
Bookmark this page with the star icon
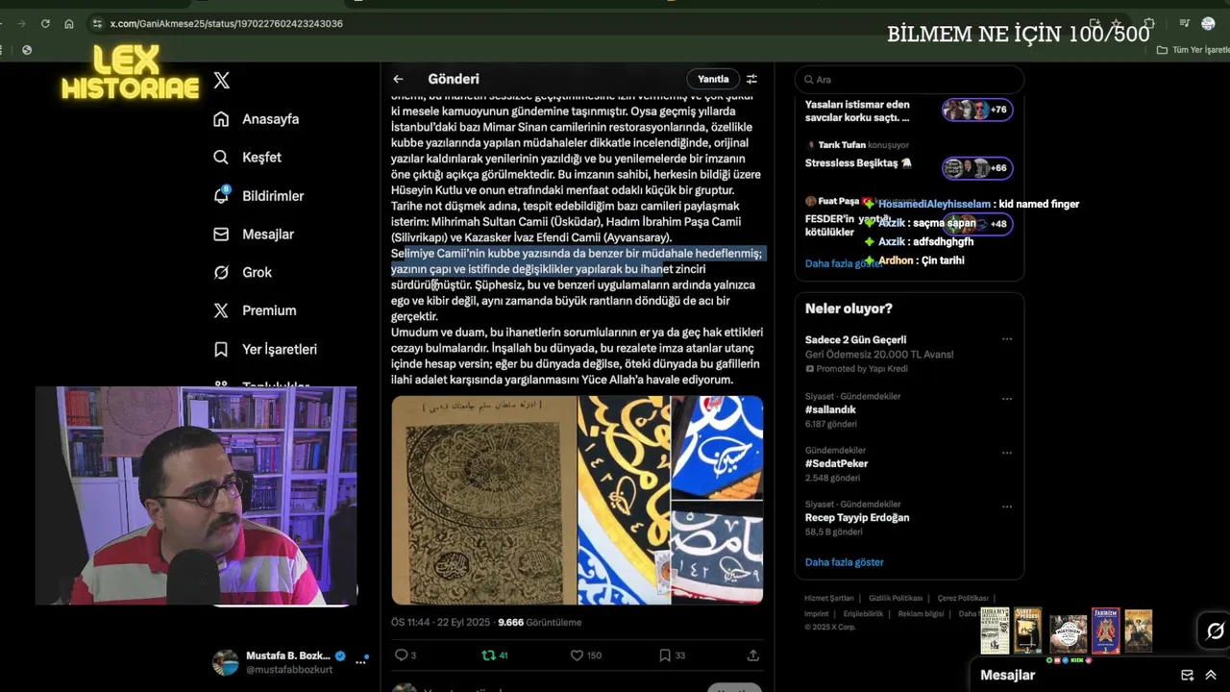click(1116, 23)
